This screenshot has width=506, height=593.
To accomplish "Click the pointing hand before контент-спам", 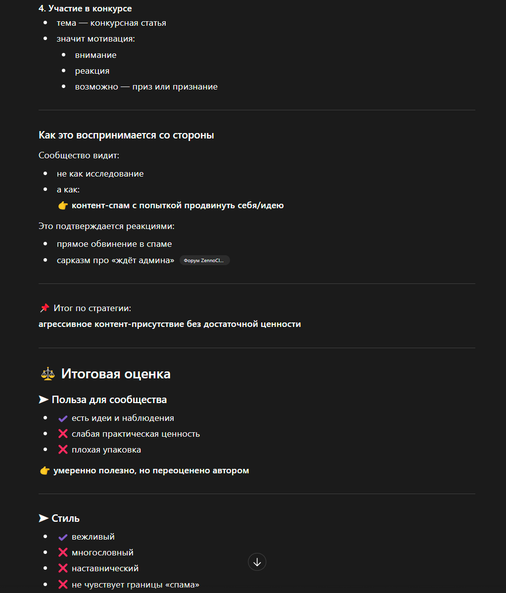I will coord(63,205).
